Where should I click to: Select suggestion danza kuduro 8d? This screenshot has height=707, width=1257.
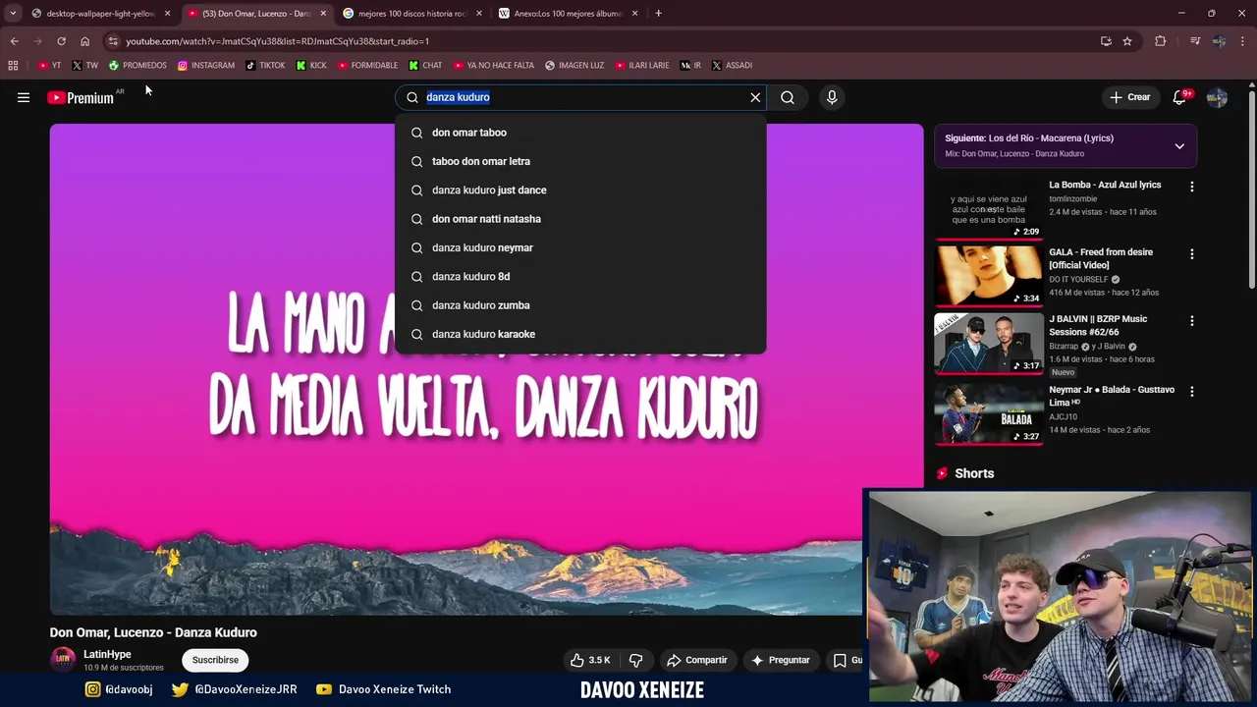[x=580, y=276]
